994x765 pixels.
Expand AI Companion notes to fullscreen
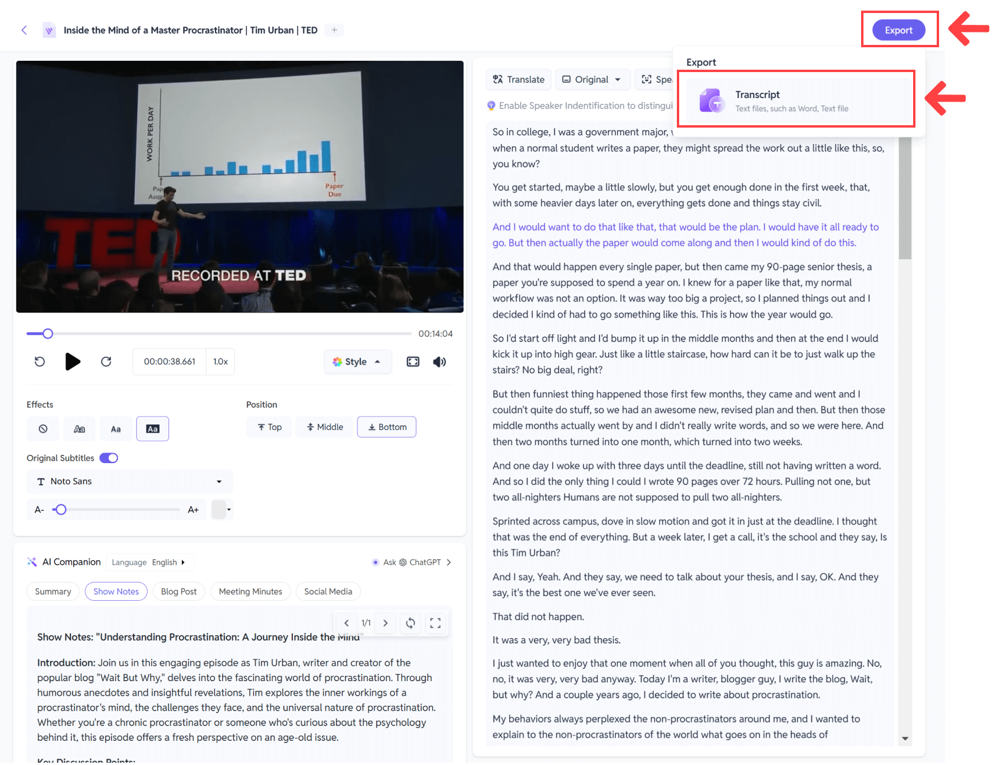[435, 623]
